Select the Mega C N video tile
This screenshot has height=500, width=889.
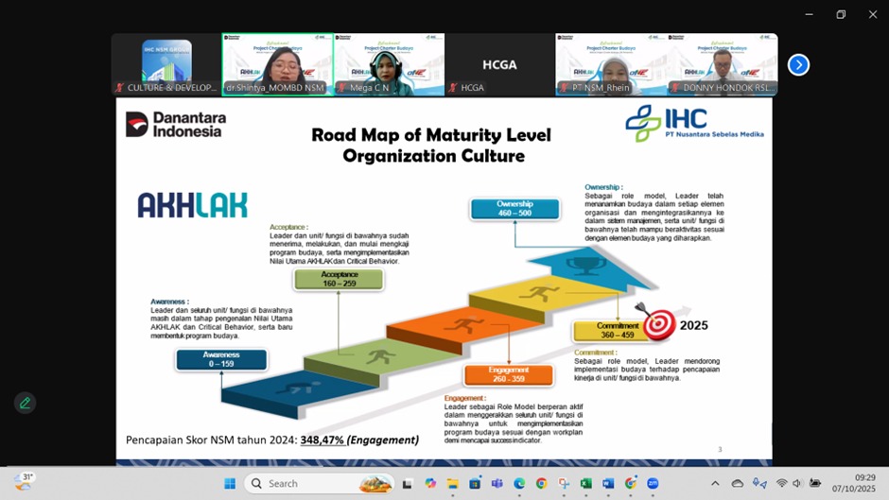click(x=389, y=65)
